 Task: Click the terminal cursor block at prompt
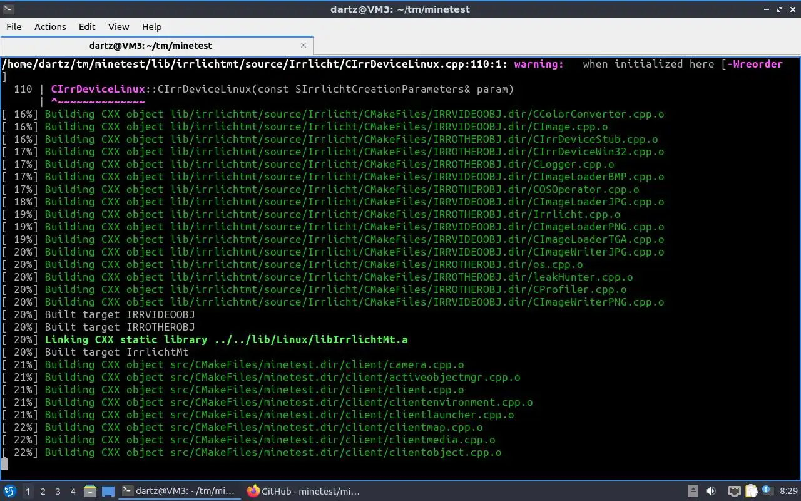tap(4, 465)
